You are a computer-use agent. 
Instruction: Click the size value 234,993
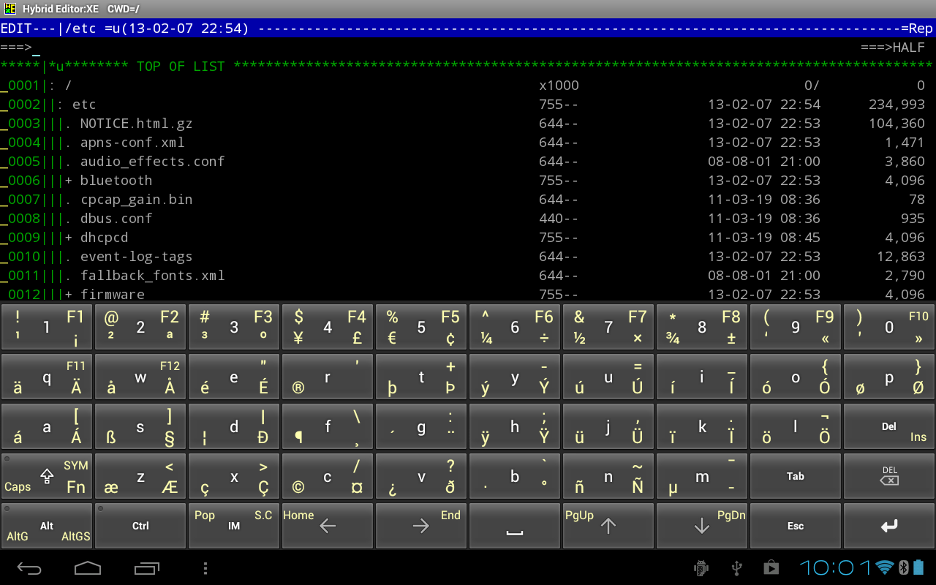coord(897,105)
